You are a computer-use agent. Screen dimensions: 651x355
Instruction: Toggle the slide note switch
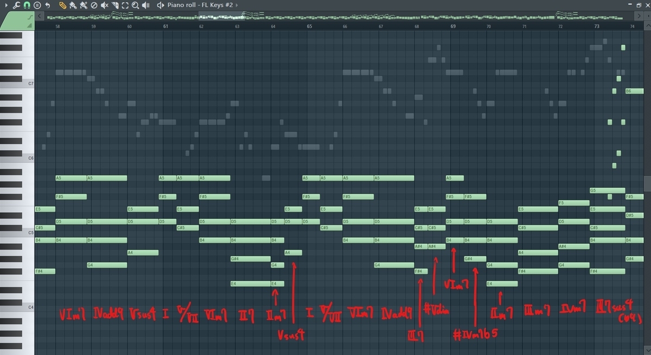tap(30, 18)
